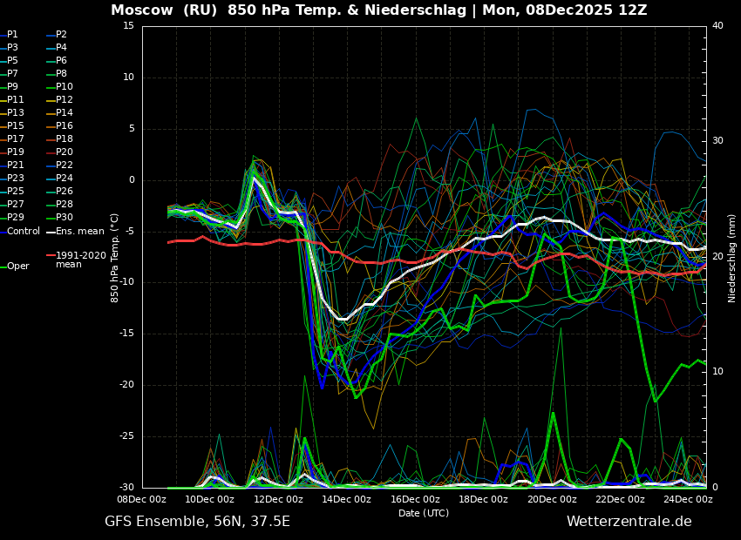The image size is (741, 540).
Task: Select the 20Dec 00z date tick
Action: pyautogui.click(x=552, y=500)
